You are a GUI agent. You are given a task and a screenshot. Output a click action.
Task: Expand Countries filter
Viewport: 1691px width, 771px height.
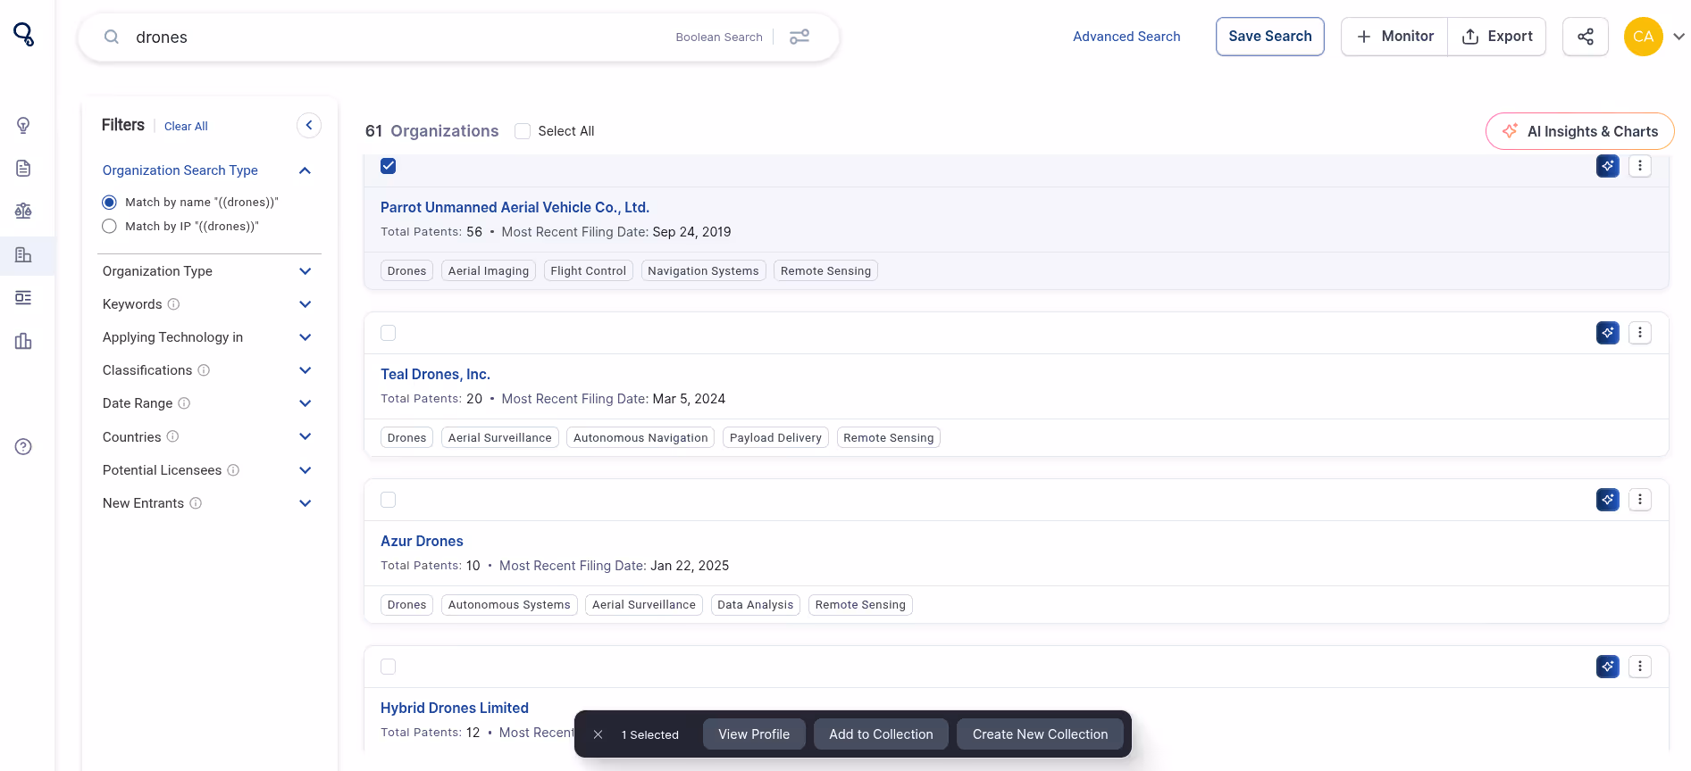pyautogui.click(x=305, y=436)
